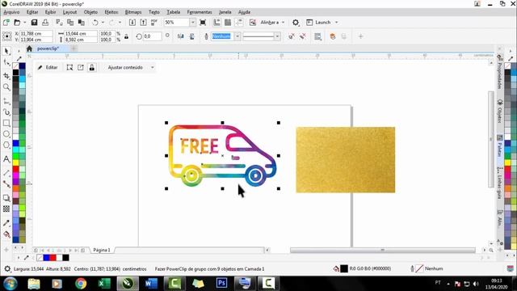Image resolution: width=517 pixels, height=291 pixels.
Task: Click the X position input field
Action: pyautogui.click(x=36, y=33)
